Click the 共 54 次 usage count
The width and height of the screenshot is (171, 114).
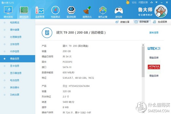coord(67,57)
